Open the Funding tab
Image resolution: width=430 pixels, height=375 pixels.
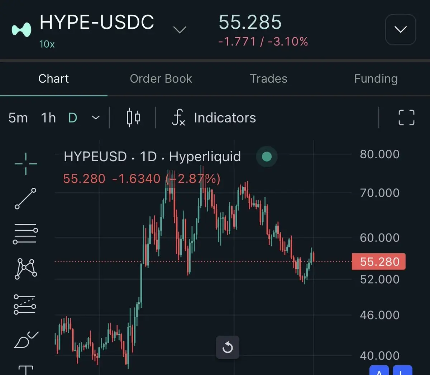point(376,78)
